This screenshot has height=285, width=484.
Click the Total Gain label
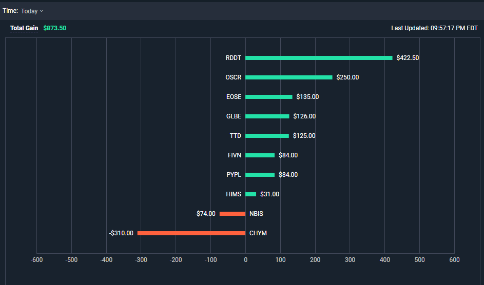coord(24,28)
